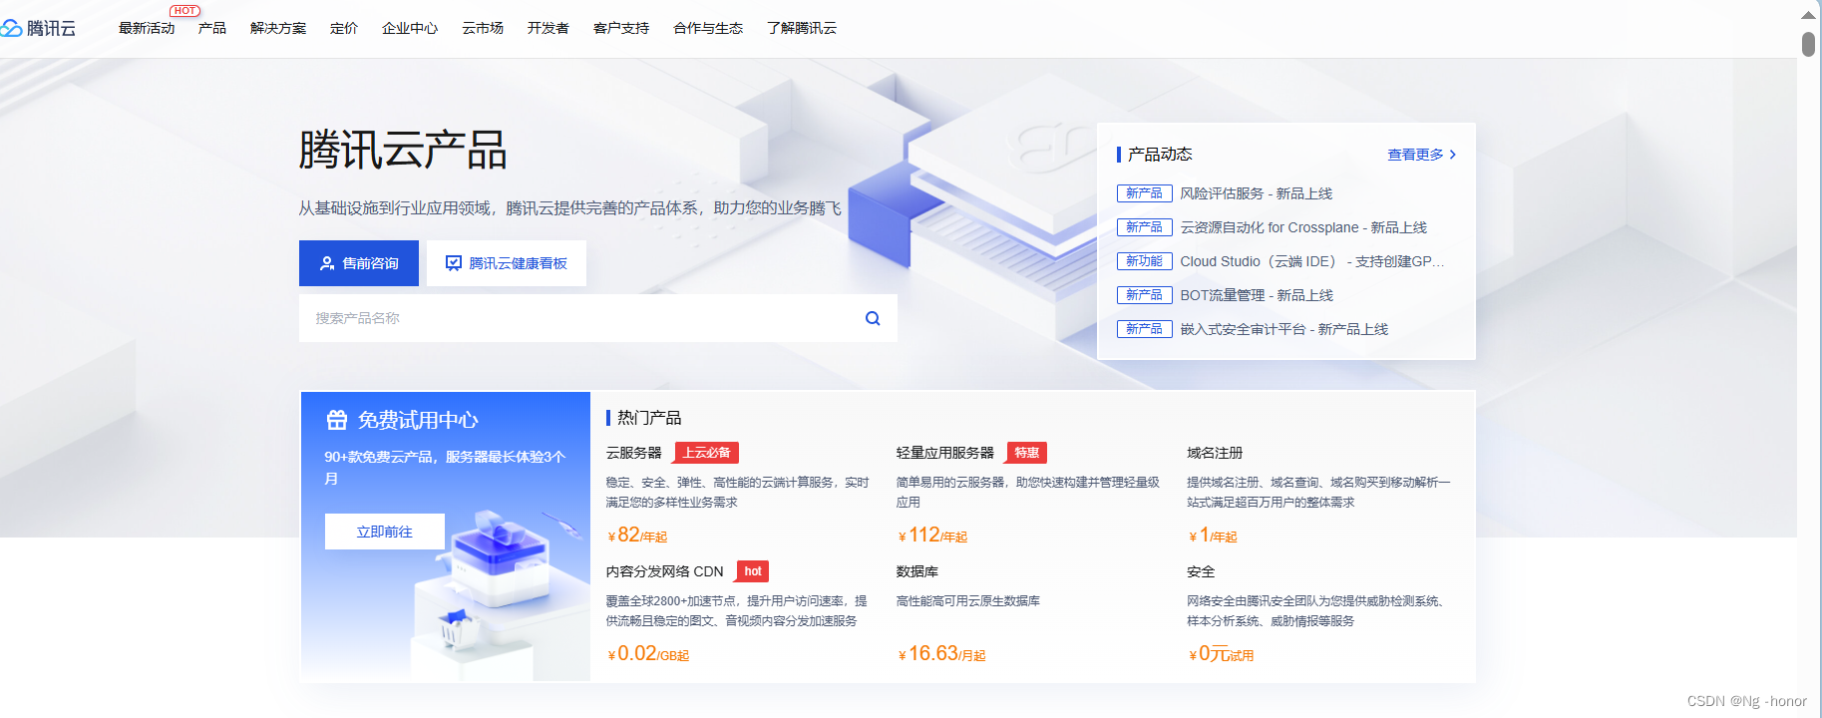The height and width of the screenshot is (718, 1822).
Task: Click the ¥0.02/GB起 price
Action: pos(648,654)
